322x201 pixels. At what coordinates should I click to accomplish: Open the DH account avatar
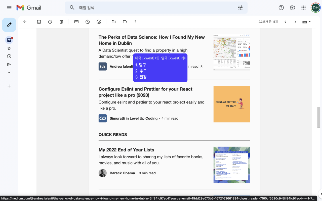coord(316,8)
